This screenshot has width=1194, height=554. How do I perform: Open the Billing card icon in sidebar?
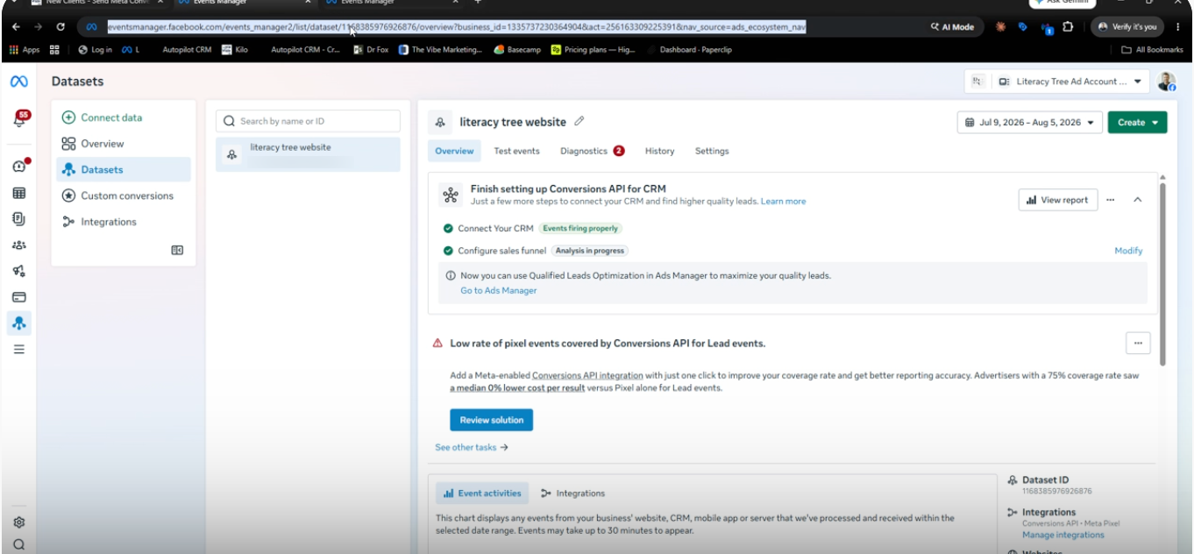coord(19,297)
